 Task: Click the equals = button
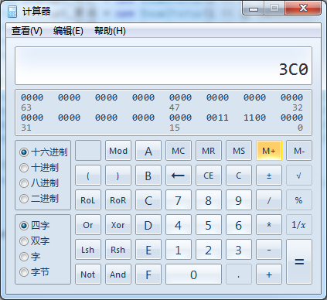(299, 262)
